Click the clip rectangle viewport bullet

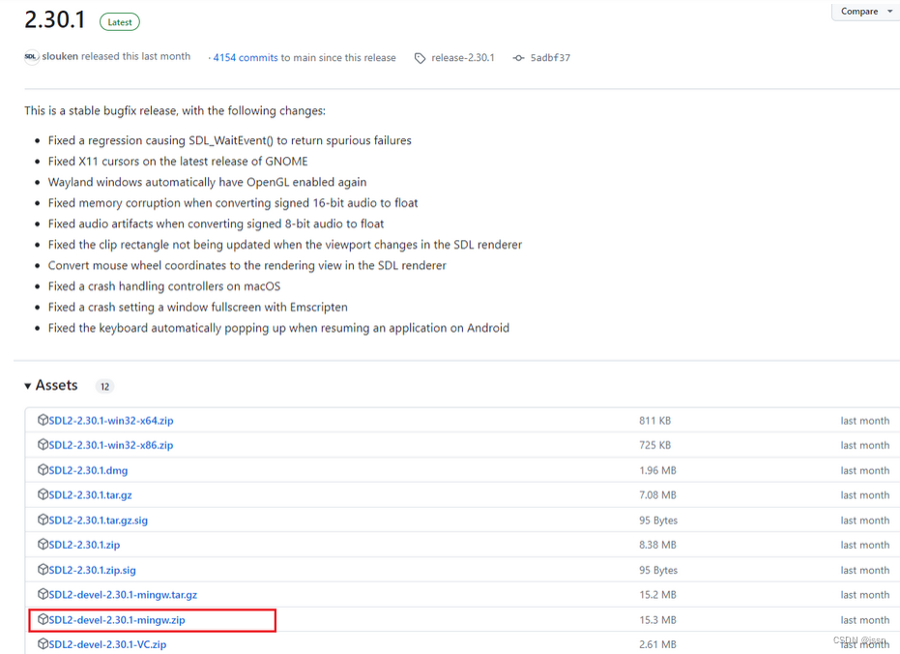[x=285, y=245]
